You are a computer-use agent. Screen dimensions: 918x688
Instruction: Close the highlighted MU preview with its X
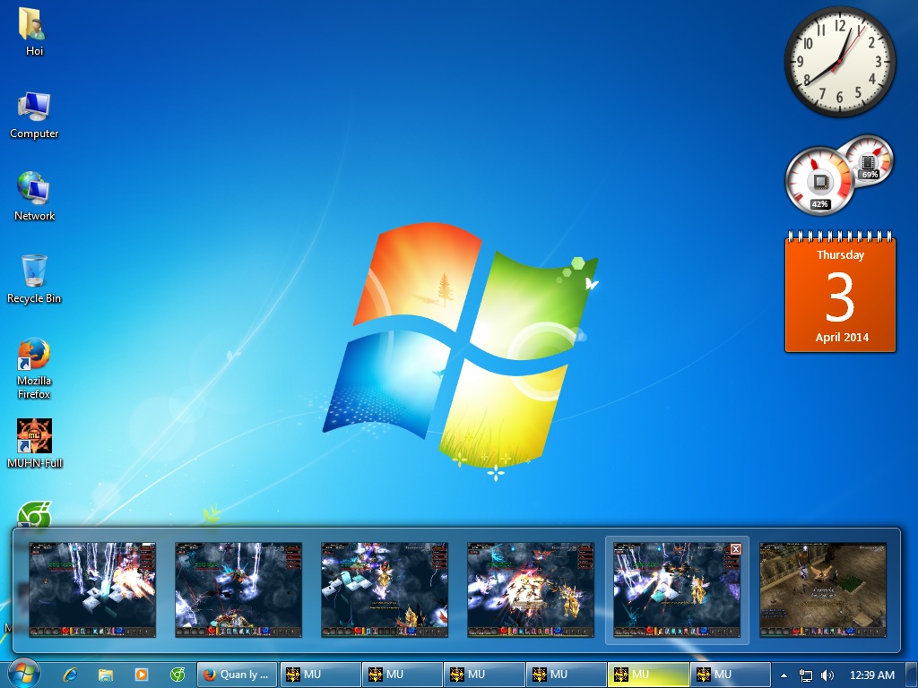[736, 549]
